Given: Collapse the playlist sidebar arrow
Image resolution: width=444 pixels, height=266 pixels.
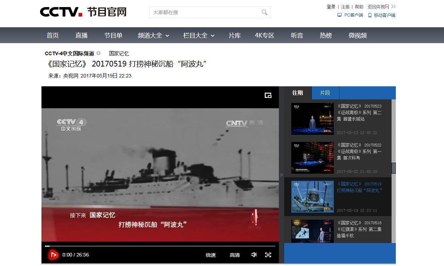Looking at the screenshot, I should click(x=281, y=175).
